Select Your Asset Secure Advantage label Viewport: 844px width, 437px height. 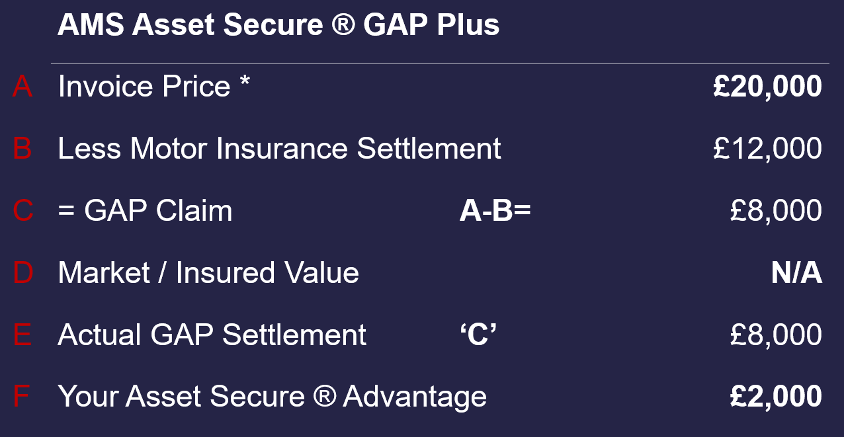click(272, 396)
